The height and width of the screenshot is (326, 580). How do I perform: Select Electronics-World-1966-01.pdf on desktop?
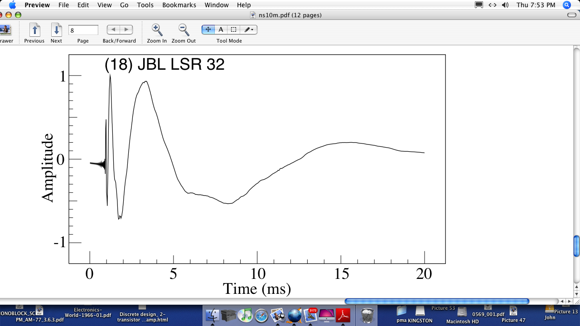coord(88,313)
